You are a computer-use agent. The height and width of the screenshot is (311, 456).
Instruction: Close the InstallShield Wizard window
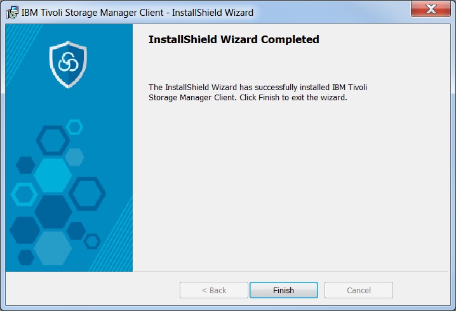pyautogui.click(x=431, y=9)
